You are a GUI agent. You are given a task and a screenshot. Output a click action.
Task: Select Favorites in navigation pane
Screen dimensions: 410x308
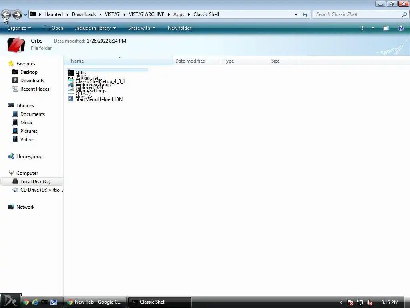(26, 64)
